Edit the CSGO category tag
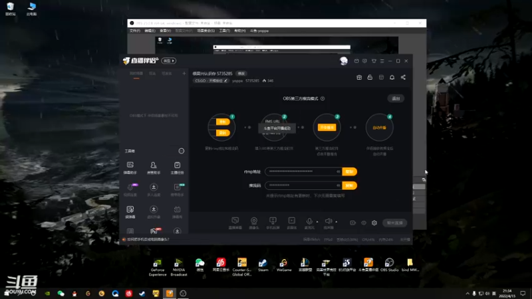532x299 pixels. [210, 80]
